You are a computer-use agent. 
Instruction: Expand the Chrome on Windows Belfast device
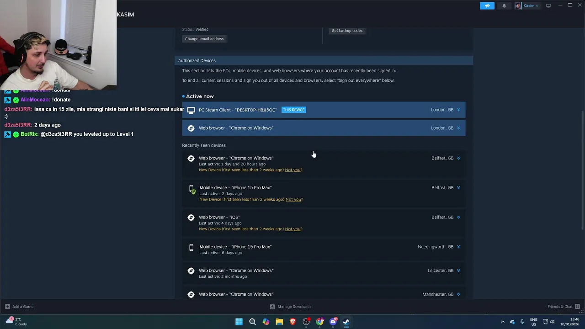458,158
